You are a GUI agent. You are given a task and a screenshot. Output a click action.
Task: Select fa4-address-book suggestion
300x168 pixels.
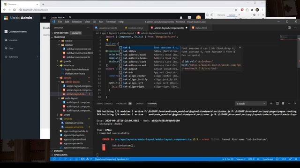pyautogui.click(x=149, y=55)
